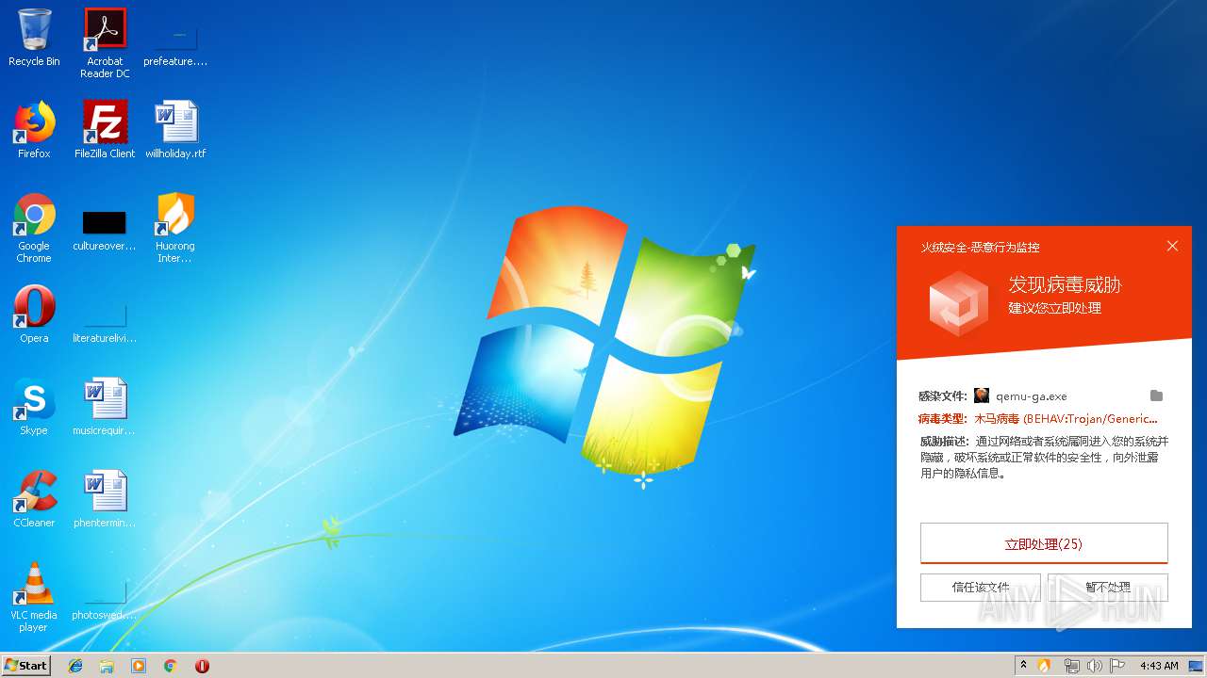This screenshot has height=678, width=1207.
Task: Select the phentermin Word document
Action: tap(105, 499)
